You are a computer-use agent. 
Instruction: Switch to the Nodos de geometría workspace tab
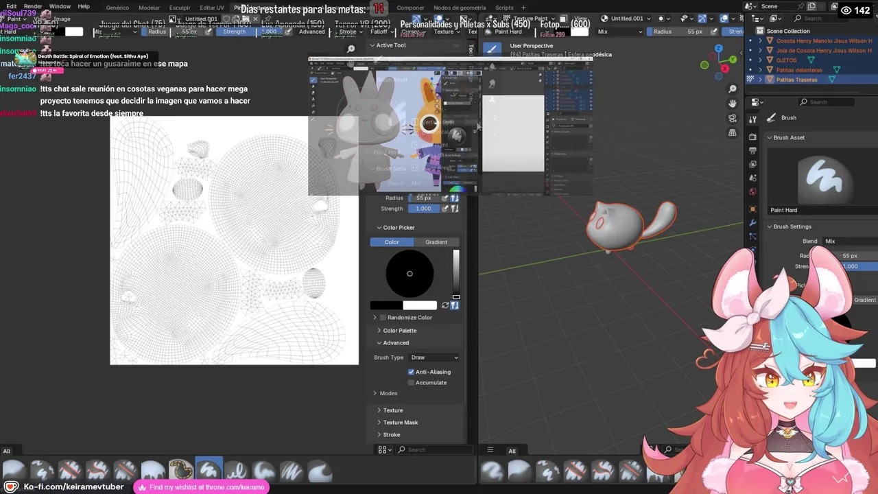click(460, 8)
